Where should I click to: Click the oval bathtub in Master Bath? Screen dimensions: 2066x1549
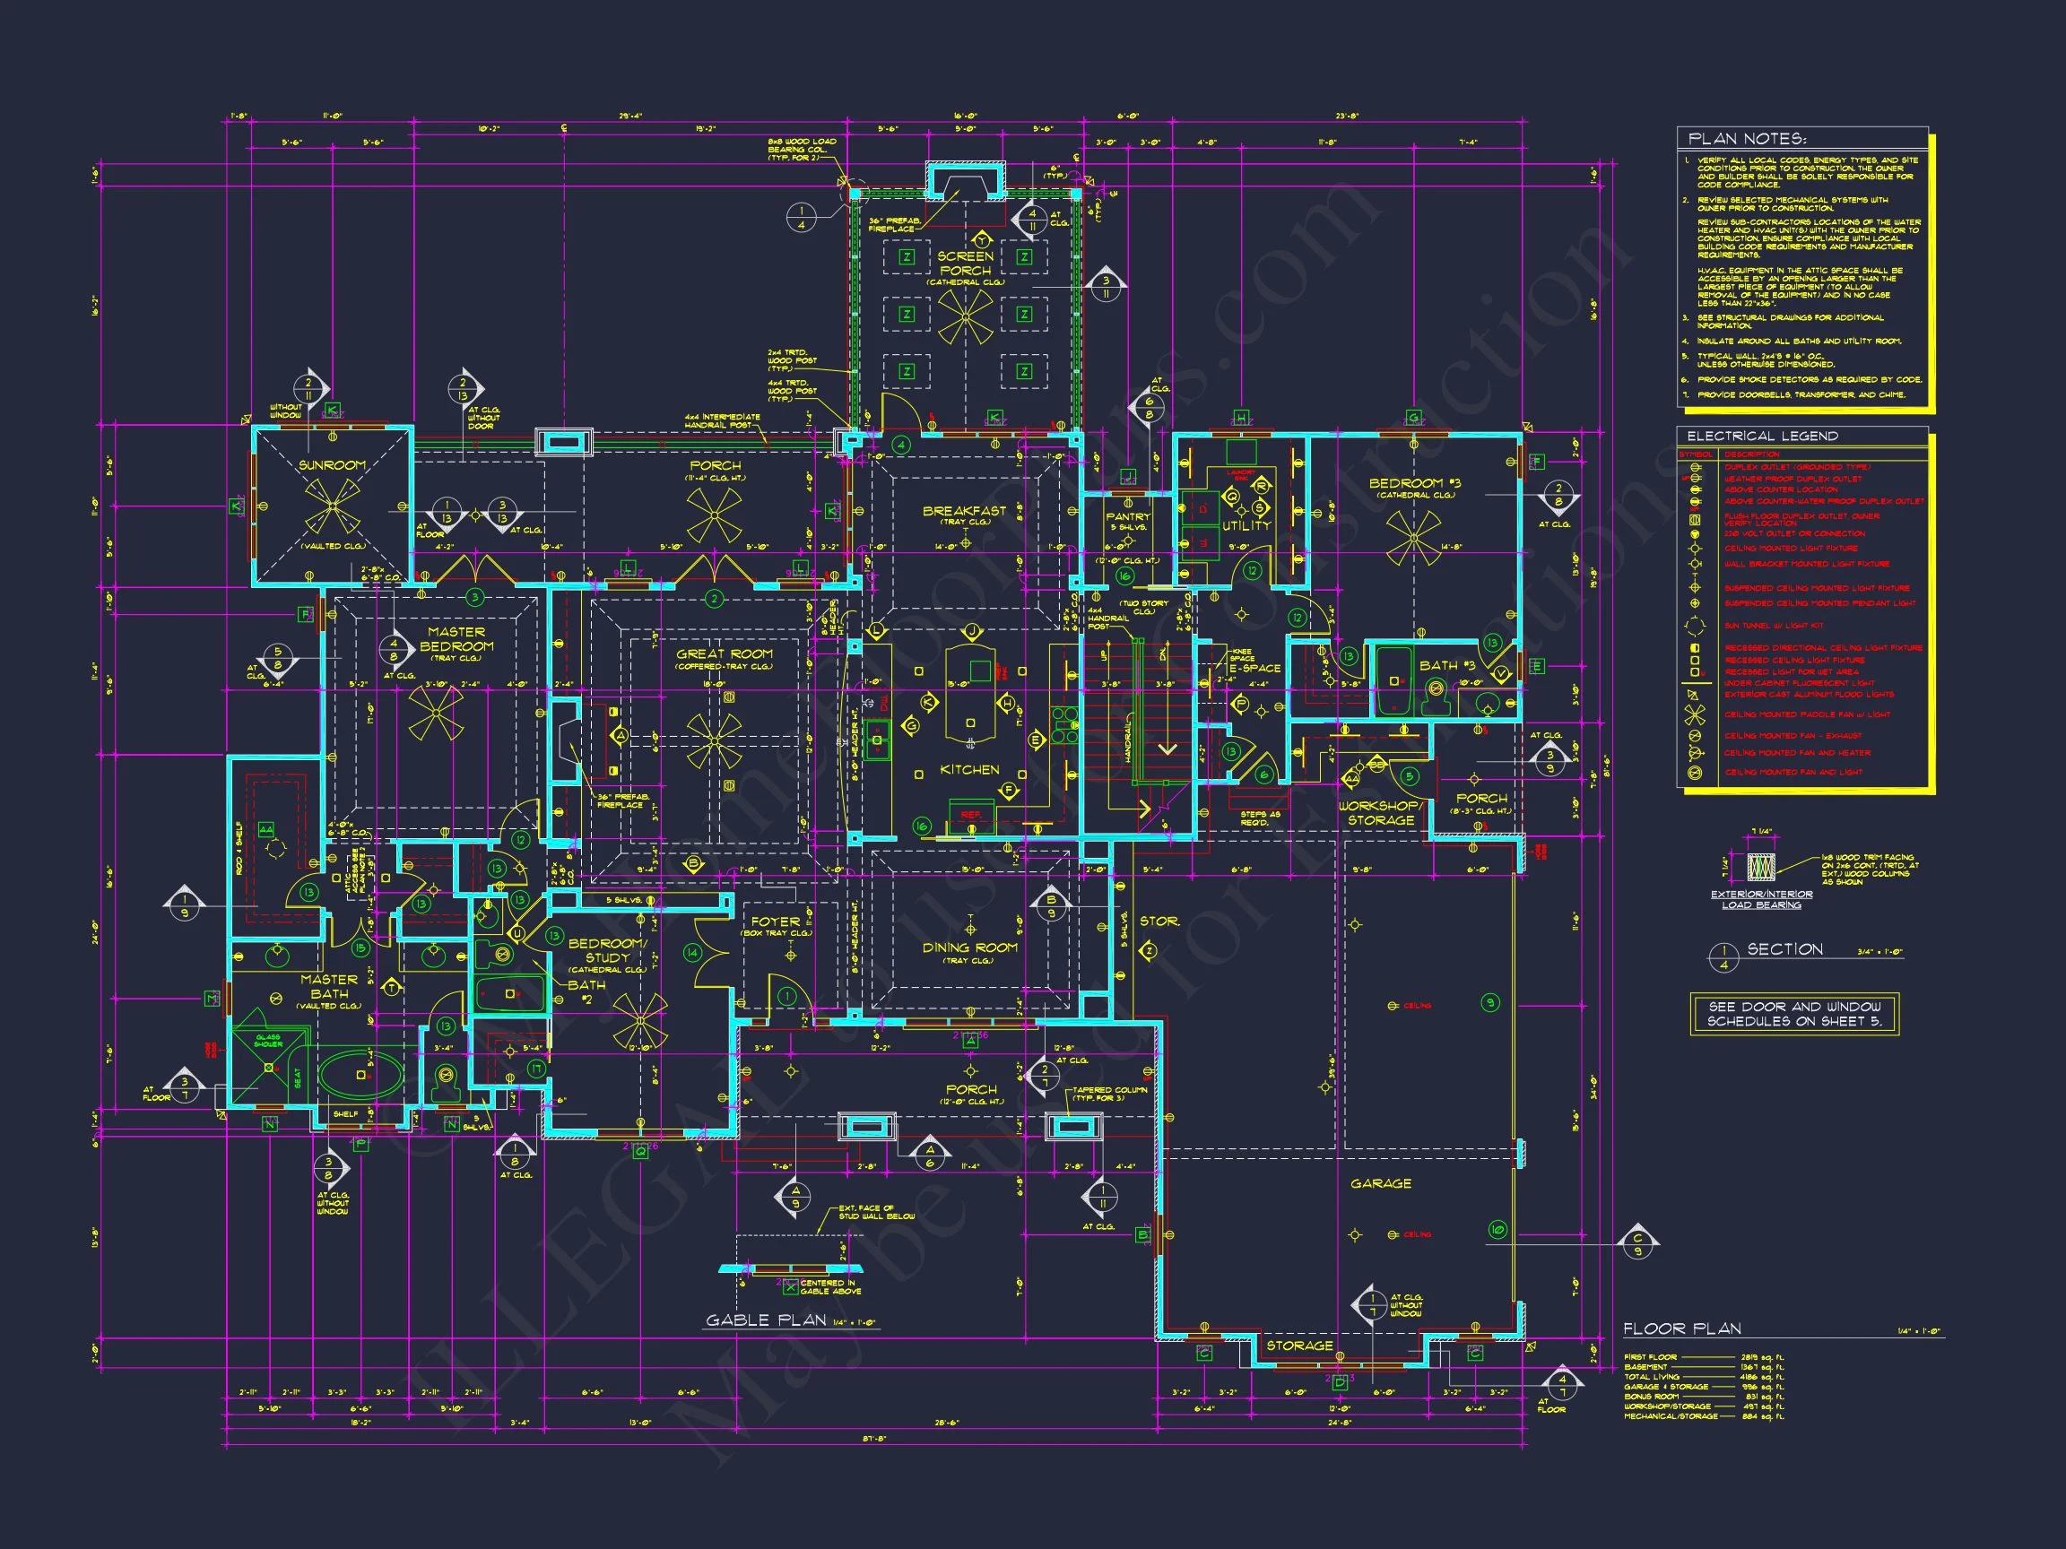tap(360, 1075)
